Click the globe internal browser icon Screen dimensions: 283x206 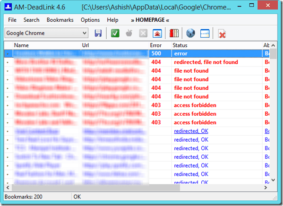pos(190,33)
